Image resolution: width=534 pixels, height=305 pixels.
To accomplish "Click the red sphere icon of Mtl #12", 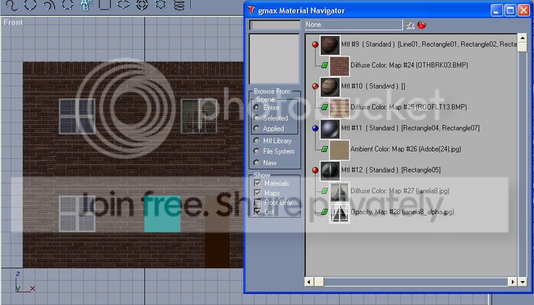I will (x=315, y=170).
